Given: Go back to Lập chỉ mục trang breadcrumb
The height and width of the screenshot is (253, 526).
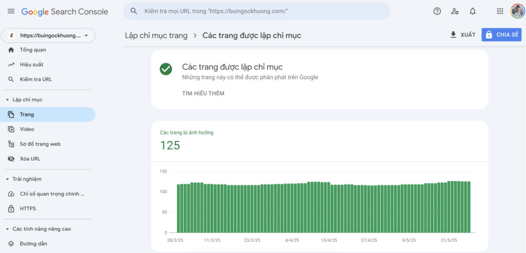Looking at the screenshot, I should tap(156, 35).
